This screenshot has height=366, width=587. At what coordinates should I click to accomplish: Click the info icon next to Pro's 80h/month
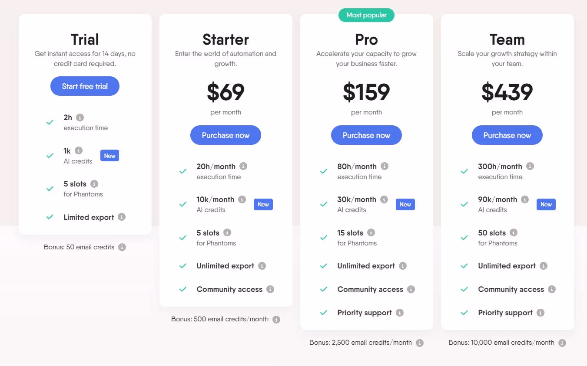pos(385,166)
